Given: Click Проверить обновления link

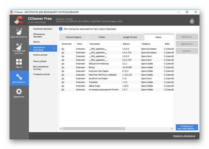Looking at the screenshot, I should point(184,136).
